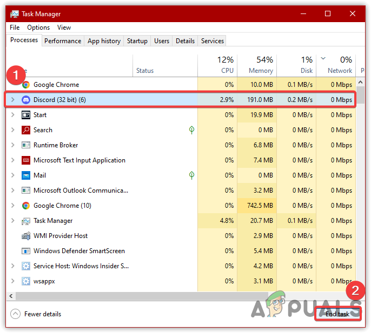Select the Processes tab
The width and height of the screenshot is (371, 333).
click(x=24, y=40)
